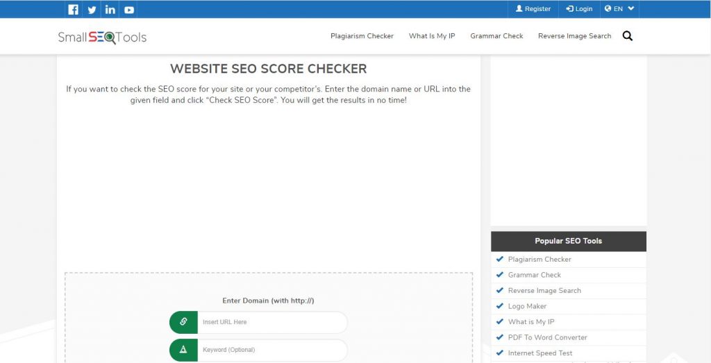This screenshot has width=711, height=363.
Task: Focus the Insert URL Here field
Action: click(272, 322)
